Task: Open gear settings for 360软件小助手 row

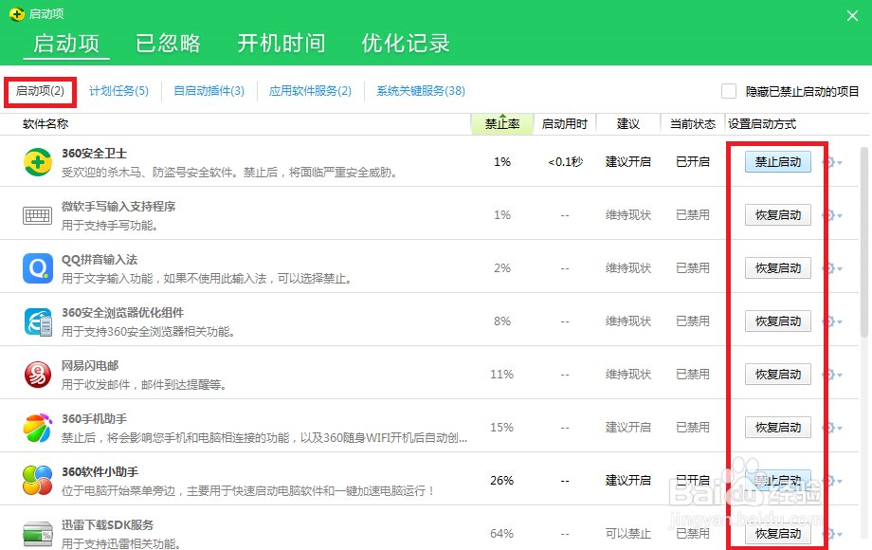Action: [x=831, y=481]
